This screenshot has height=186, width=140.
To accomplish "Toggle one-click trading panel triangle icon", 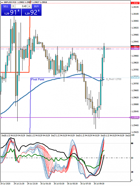I will tap(2, 2).
